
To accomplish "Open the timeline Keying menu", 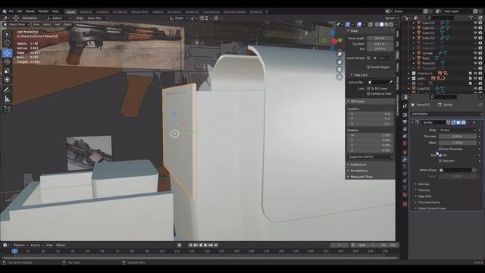I will [x=36, y=245].
